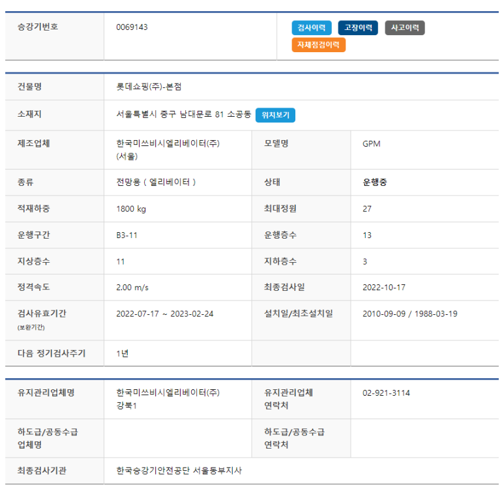Select validity period 2022-07-17 ~ 2023-02-24
The width and height of the screenshot is (504, 489).
pos(164,314)
